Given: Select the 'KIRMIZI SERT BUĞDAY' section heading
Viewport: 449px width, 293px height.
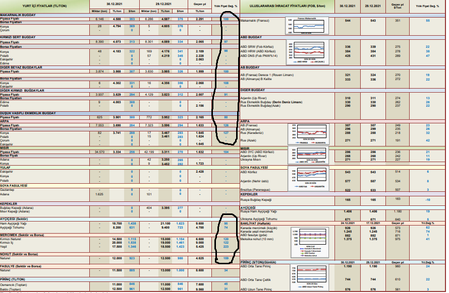Looking at the screenshot, I should [x=18, y=37].
